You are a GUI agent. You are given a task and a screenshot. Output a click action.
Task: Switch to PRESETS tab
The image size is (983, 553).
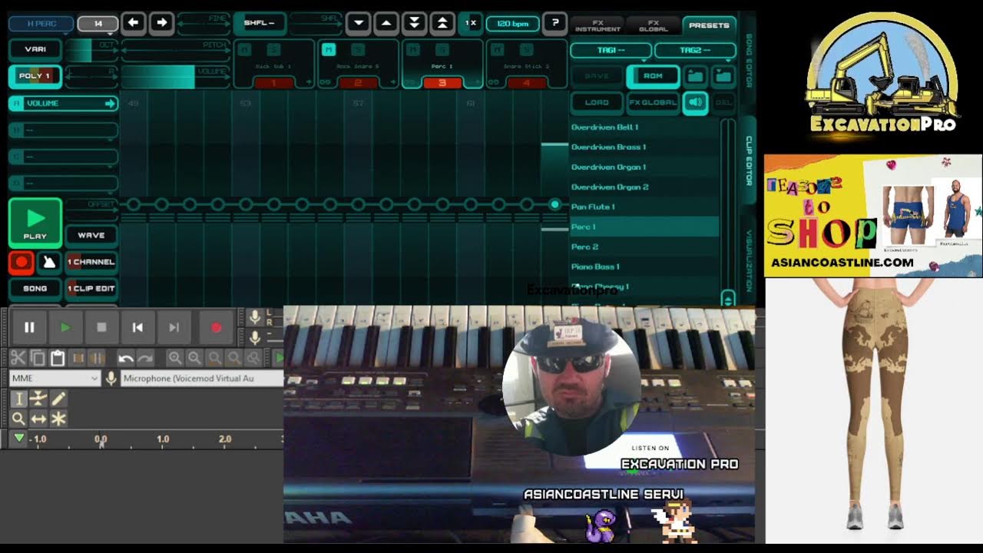coord(709,25)
